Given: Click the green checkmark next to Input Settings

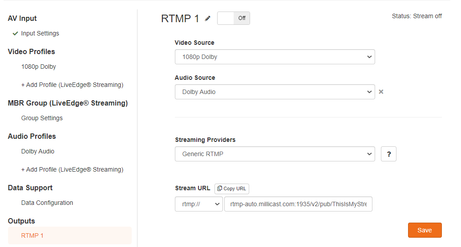Looking at the screenshot, I should [15, 33].
